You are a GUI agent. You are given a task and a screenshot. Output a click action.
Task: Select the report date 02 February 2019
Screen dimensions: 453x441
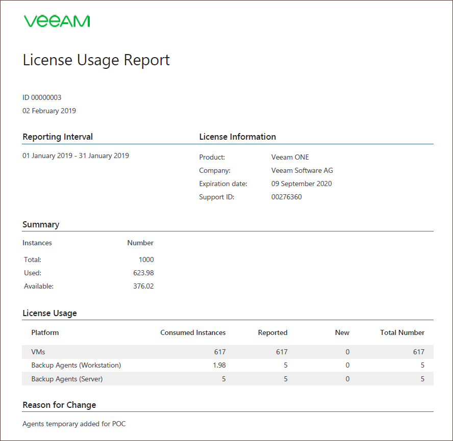coord(49,111)
